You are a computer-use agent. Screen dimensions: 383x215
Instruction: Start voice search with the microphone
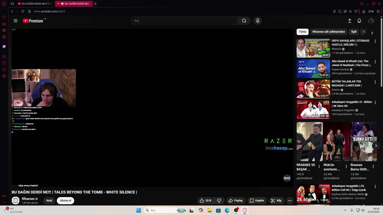tap(258, 21)
